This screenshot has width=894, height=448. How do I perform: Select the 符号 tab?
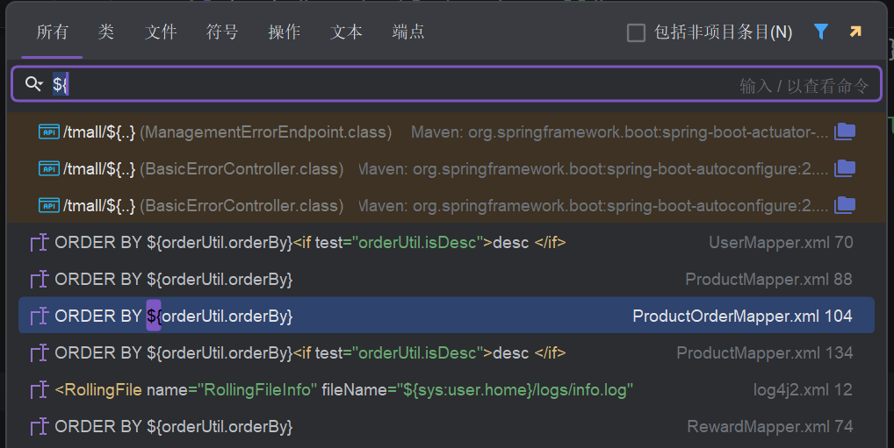[x=222, y=32]
